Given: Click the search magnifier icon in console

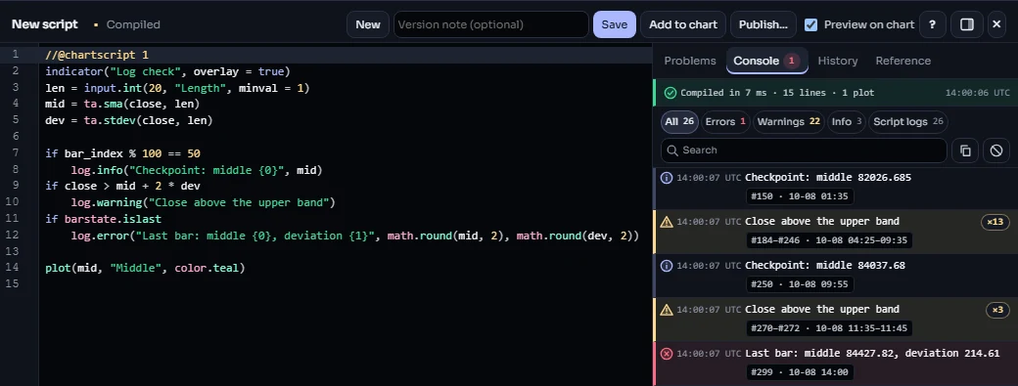Looking at the screenshot, I should 672,150.
